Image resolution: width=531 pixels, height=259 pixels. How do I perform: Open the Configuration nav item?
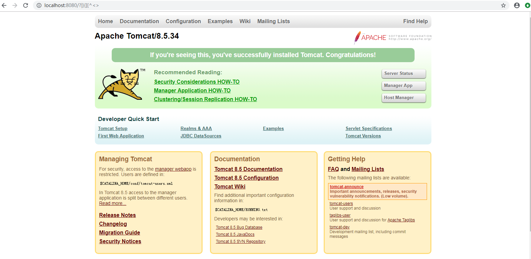[183, 21]
